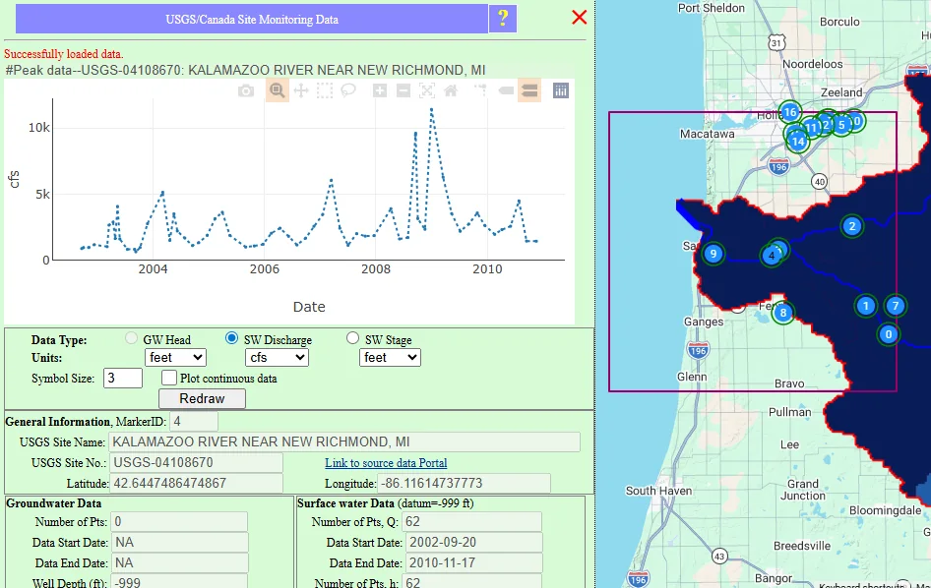The height and width of the screenshot is (588, 931).
Task: Click the USGS Site Name field
Action: pos(344,442)
